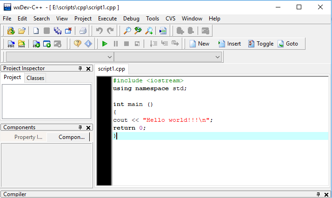Screen dimensions: 332x198
Task: Click the black editor gutter margin
Action: click(104, 131)
